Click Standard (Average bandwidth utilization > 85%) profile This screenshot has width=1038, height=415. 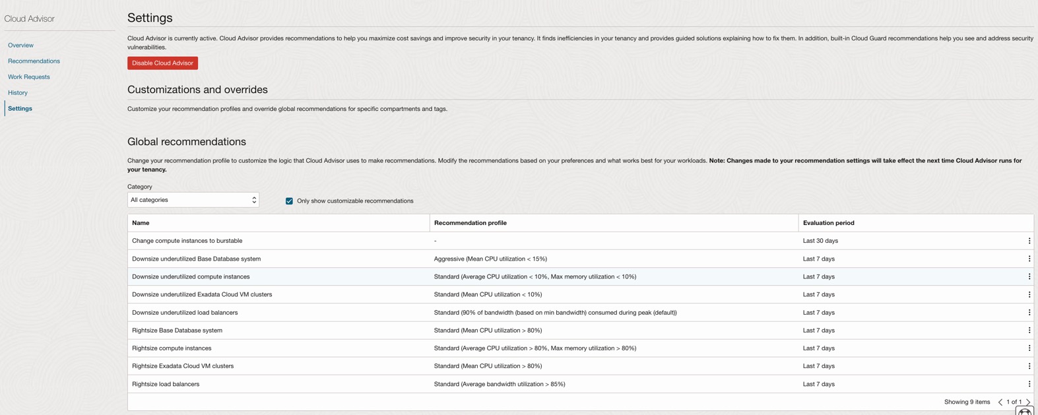point(500,384)
